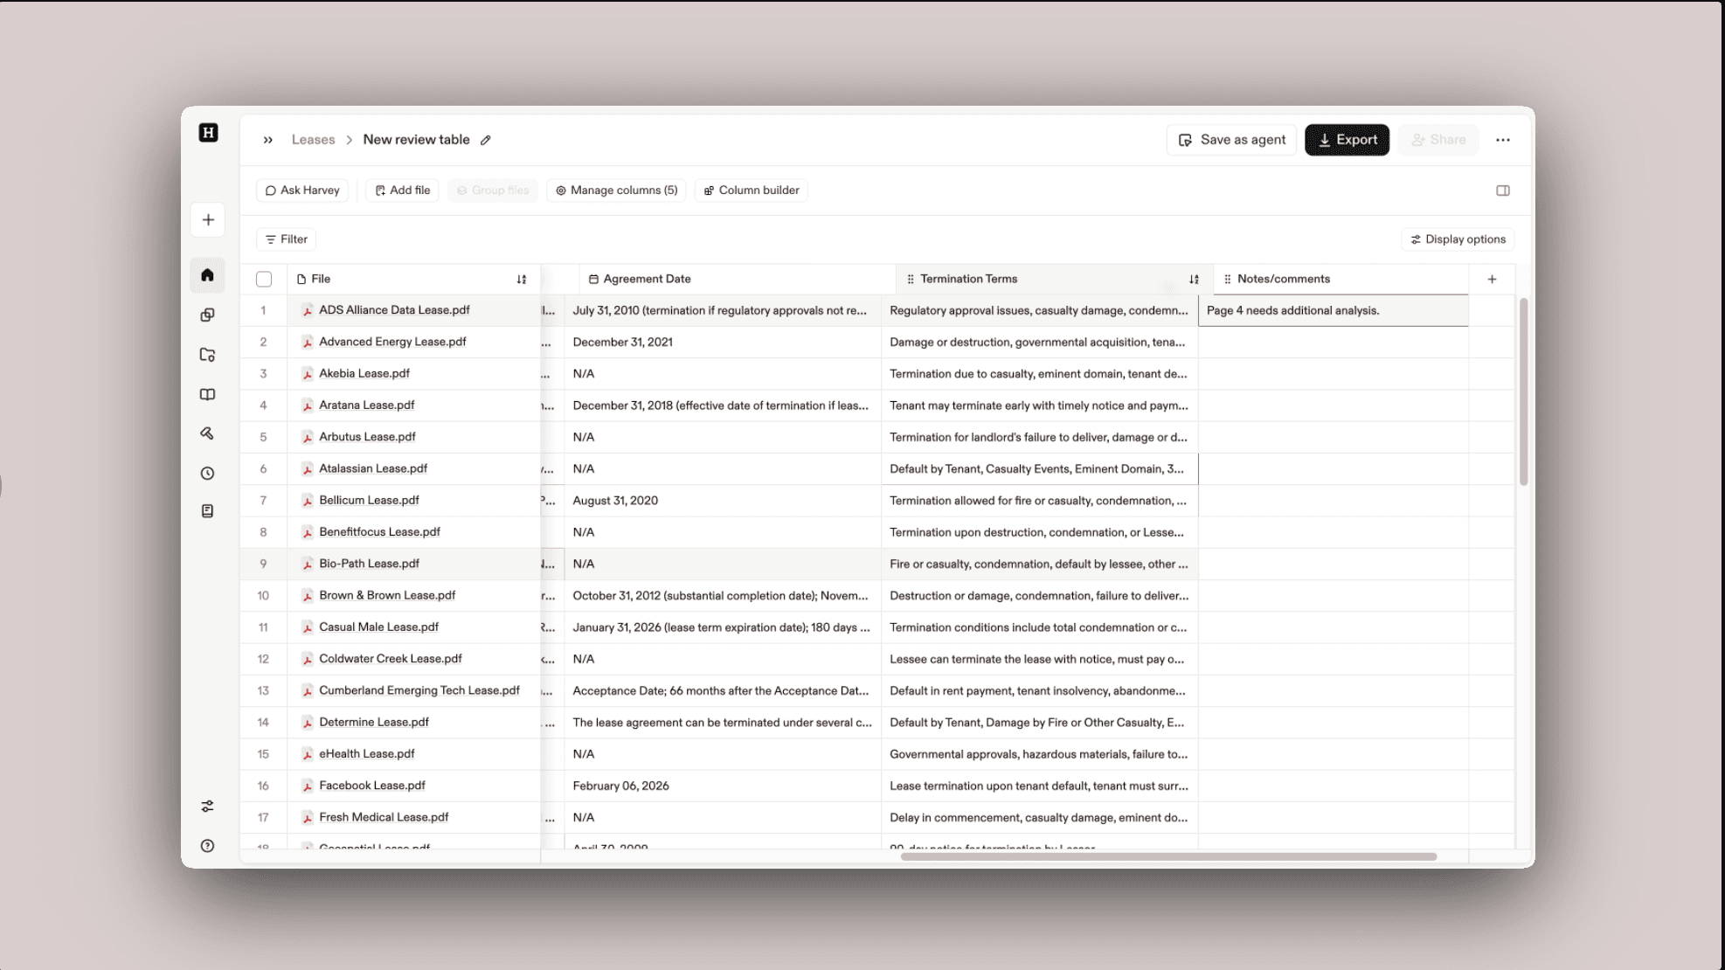Click the Notes/comments column header

click(x=1341, y=280)
